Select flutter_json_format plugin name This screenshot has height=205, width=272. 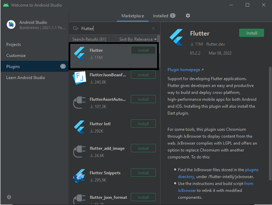pyautogui.click(x=108, y=197)
